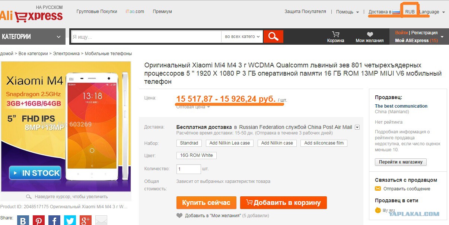The height and width of the screenshot is (225, 449).
Task: Share via Twitter icon
Action: [70, 221]
